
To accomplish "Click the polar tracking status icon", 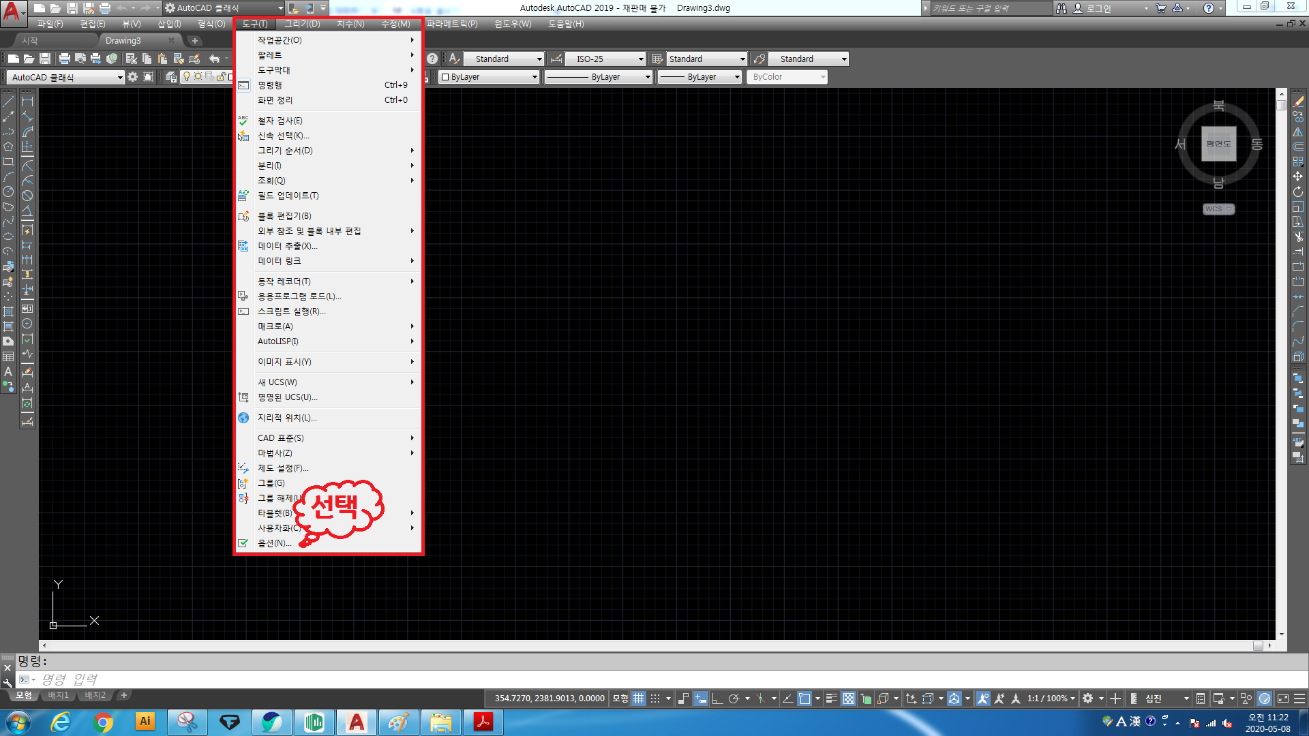I will [734, 699].
